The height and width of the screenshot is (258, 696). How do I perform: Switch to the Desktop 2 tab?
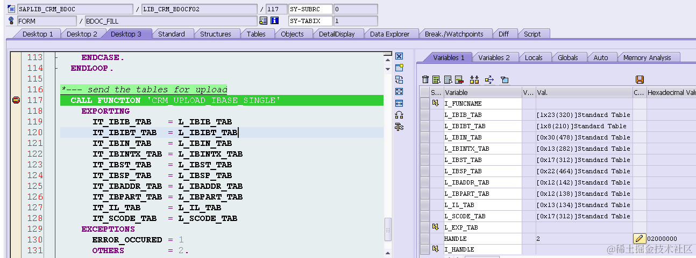(x=82, y=34)
